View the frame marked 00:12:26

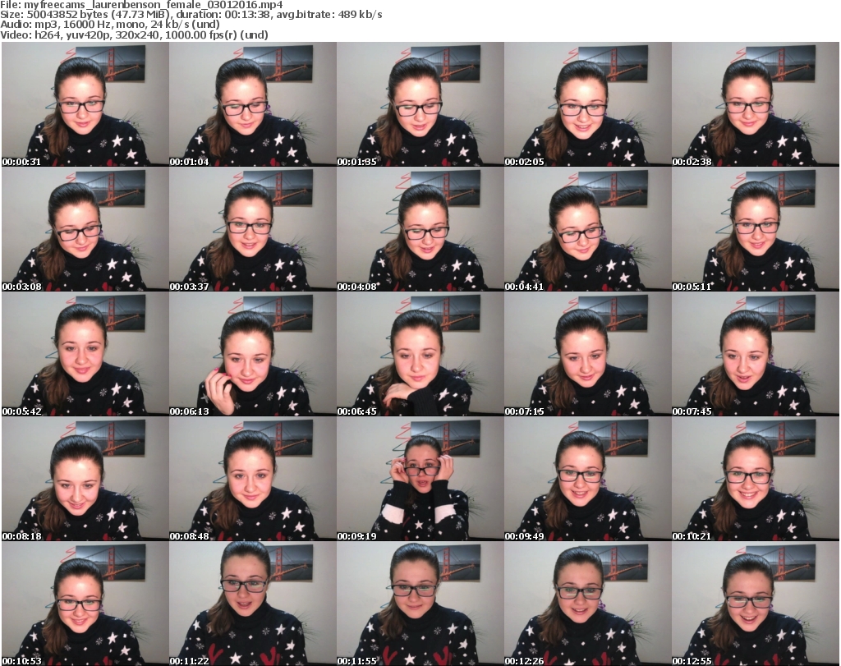pos(587,604)
